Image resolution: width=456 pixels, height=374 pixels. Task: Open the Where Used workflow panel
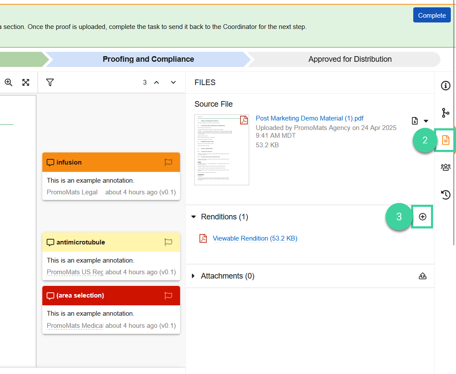coord(446,113)
